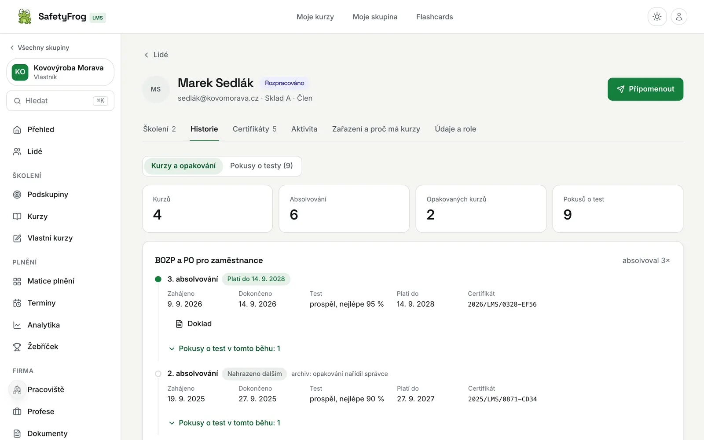Open Kurzy book icon in sidebar
Screen dimensions: 704x440
17,216
